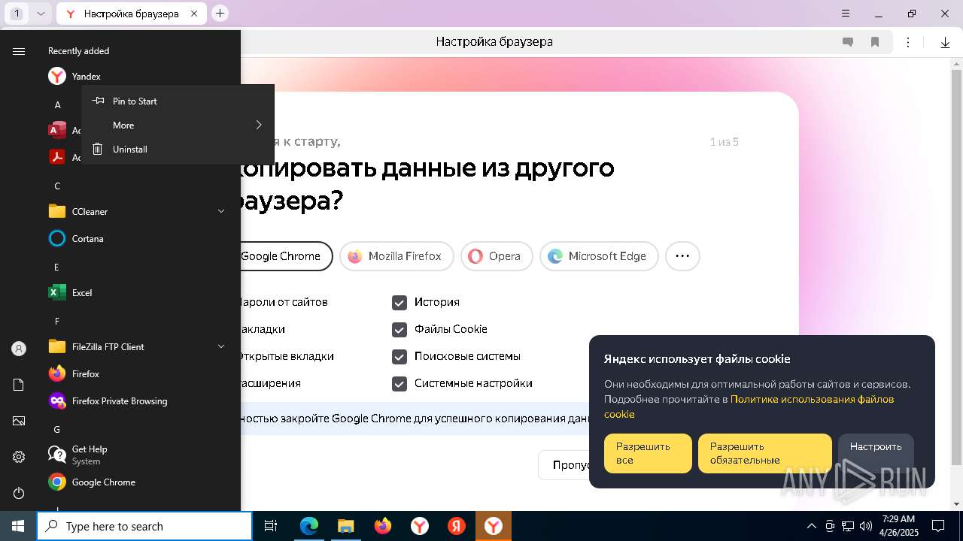Open the Yandex app in Start list
The image size is (963, 541).
point(135,76)
